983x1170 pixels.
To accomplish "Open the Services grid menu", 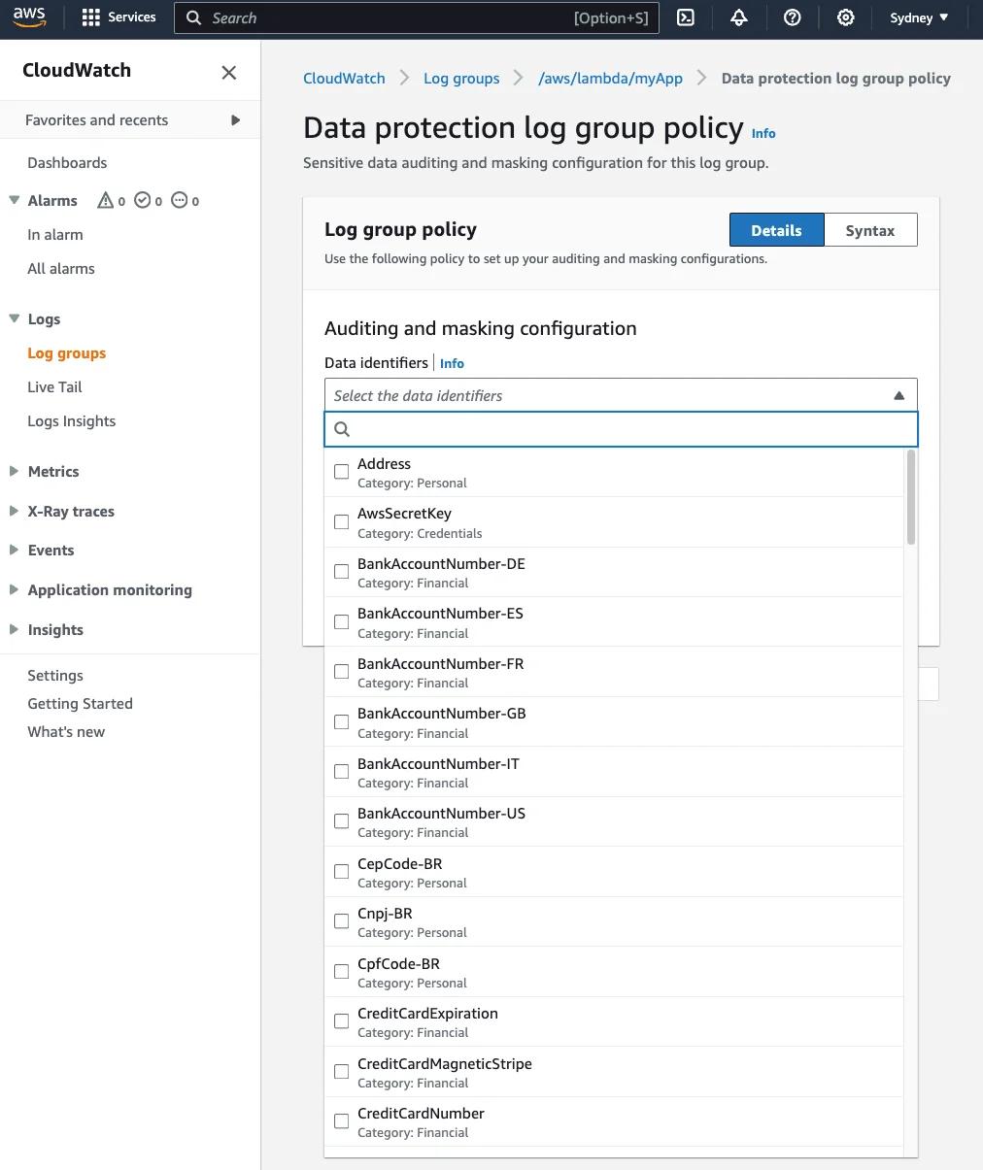I will click(90, 17).
